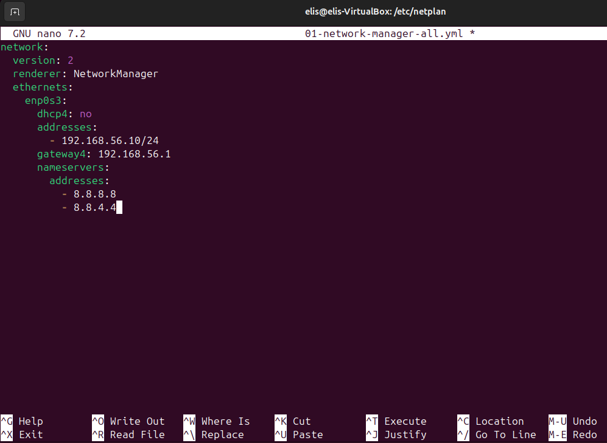This screenshot has width=607, height=443.
Task: Click the NetworkManager renderer value
Action: 116,74
